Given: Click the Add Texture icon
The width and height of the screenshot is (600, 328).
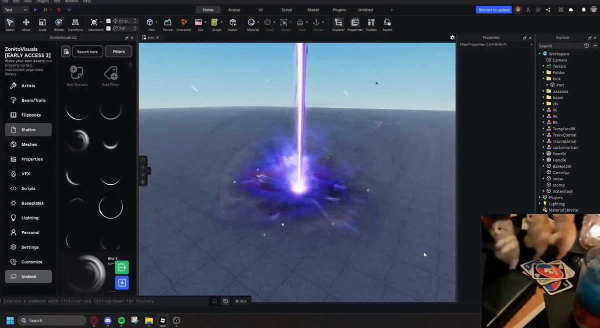Looking at the screenshot, I should (77, 76).
